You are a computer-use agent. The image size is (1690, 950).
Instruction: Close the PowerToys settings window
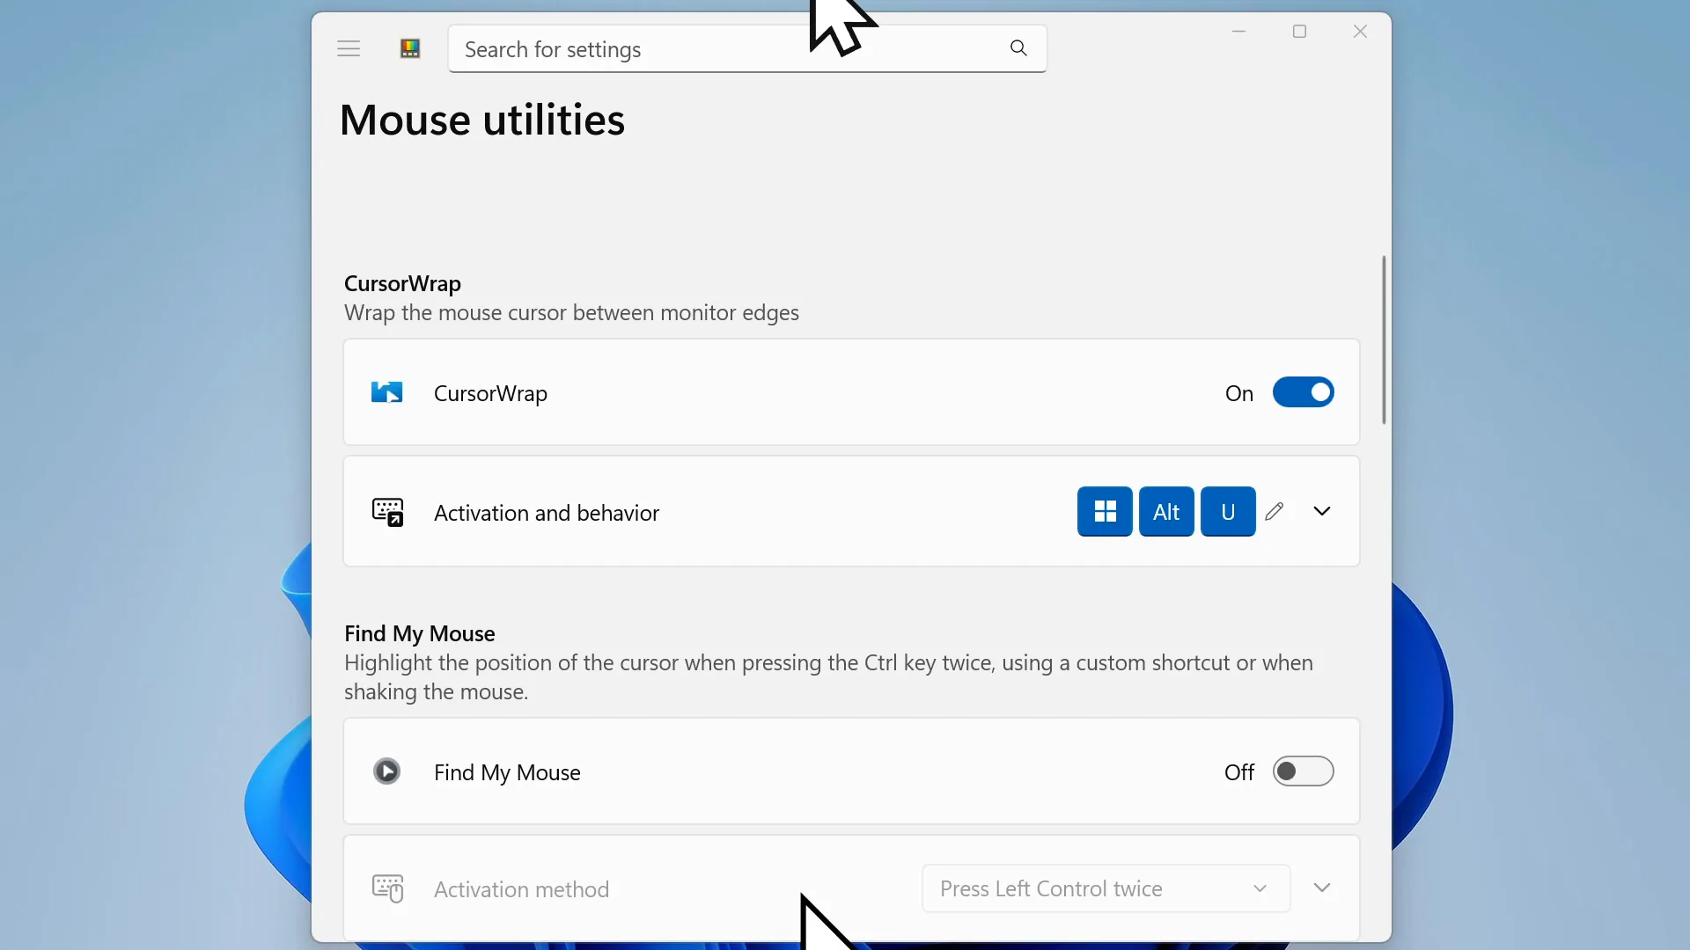click(x=1360, y=32)
